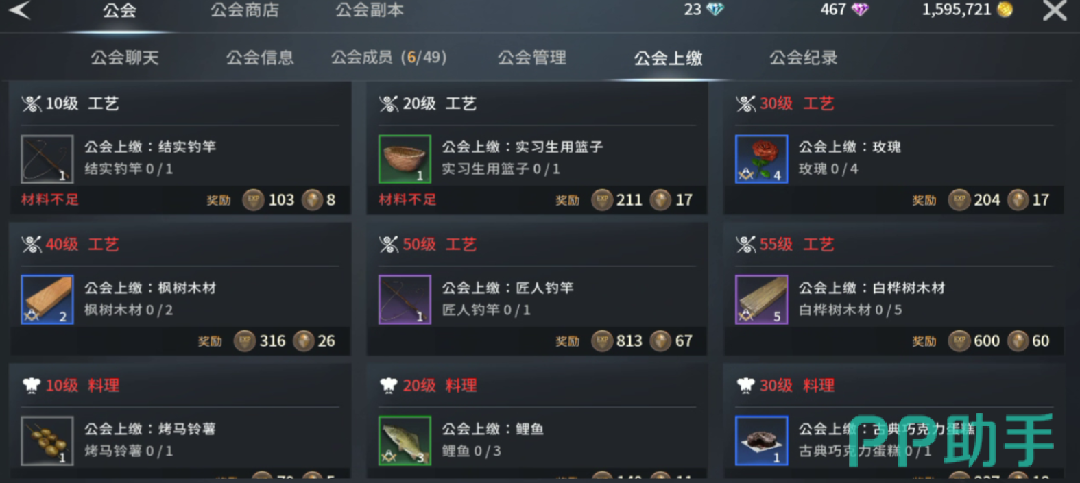Image resolution: width=1080 pixels, height=483 pixels.
Task: Select the 古典巧克力蛋糕 chocolate cake thumbnail
Action: (x=761, y=441)
